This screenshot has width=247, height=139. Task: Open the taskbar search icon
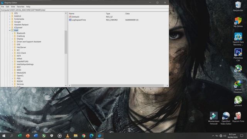(x=12, y=136)
